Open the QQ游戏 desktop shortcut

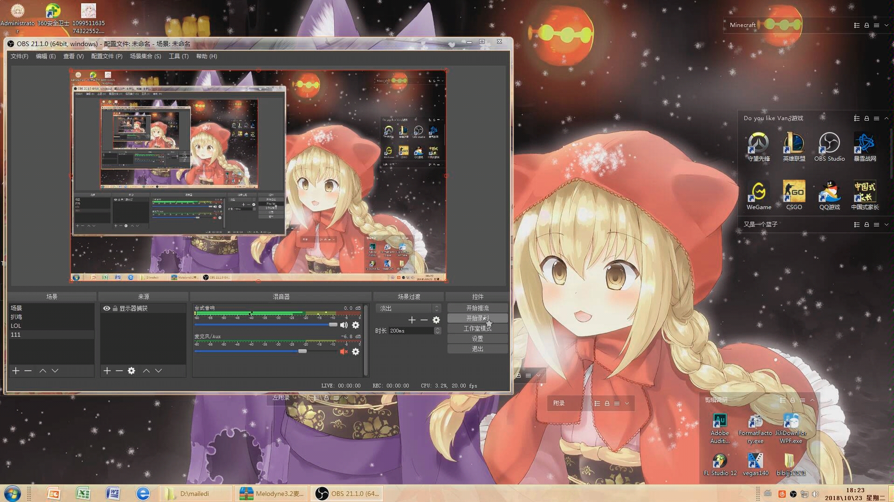coord(829,195)
